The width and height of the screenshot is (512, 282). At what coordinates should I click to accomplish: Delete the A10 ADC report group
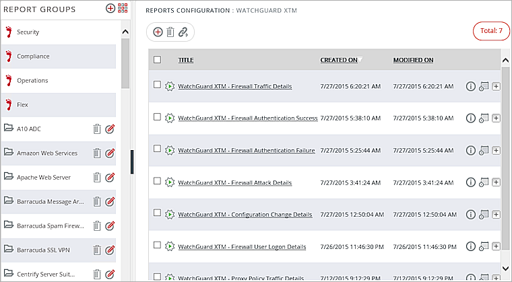pyautogui.click(x=96, y=129)
